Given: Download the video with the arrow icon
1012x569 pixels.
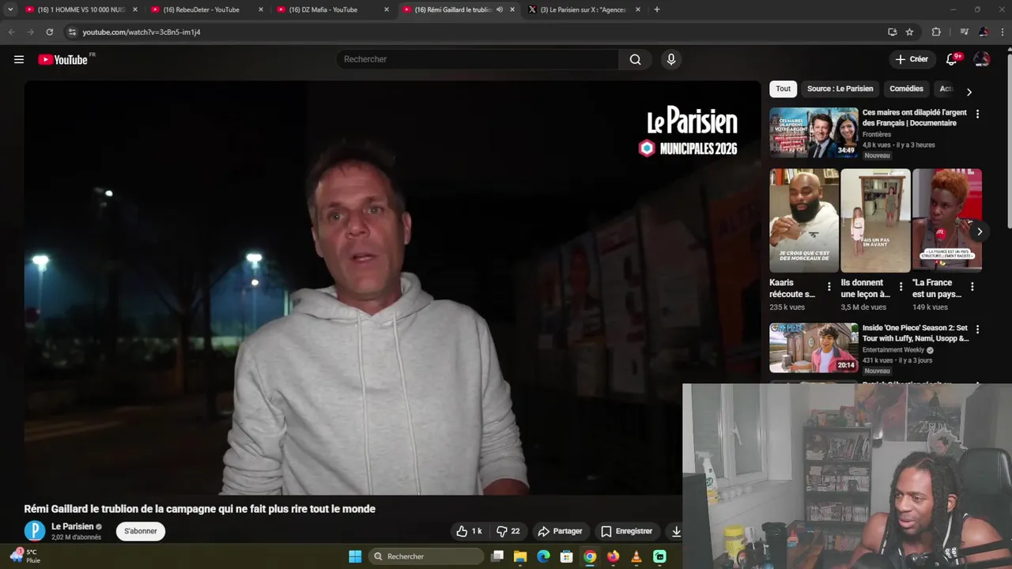Looking at the screenshot, I should coord(676,531).
